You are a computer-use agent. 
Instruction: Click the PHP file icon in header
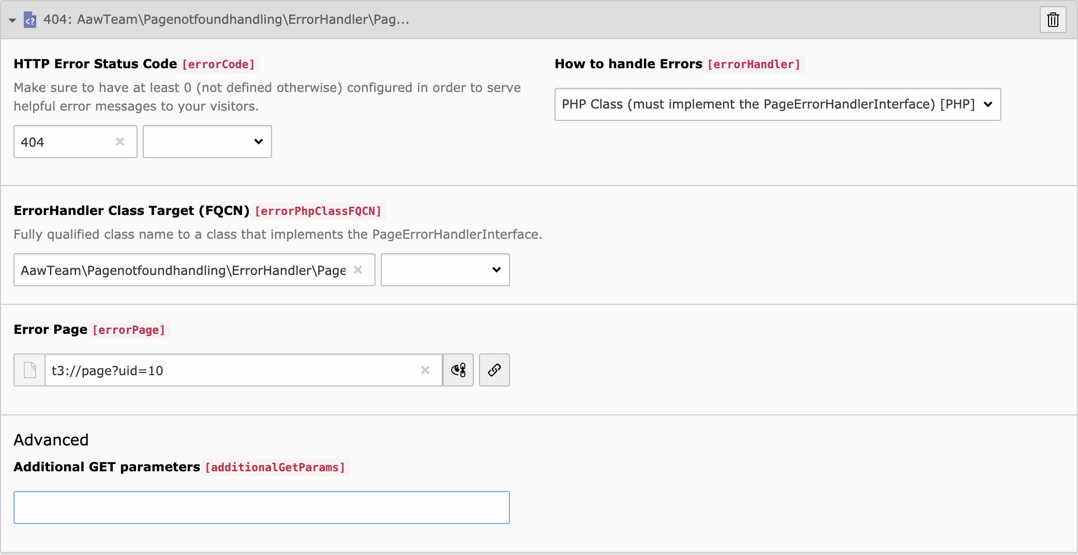coord(30,20)
